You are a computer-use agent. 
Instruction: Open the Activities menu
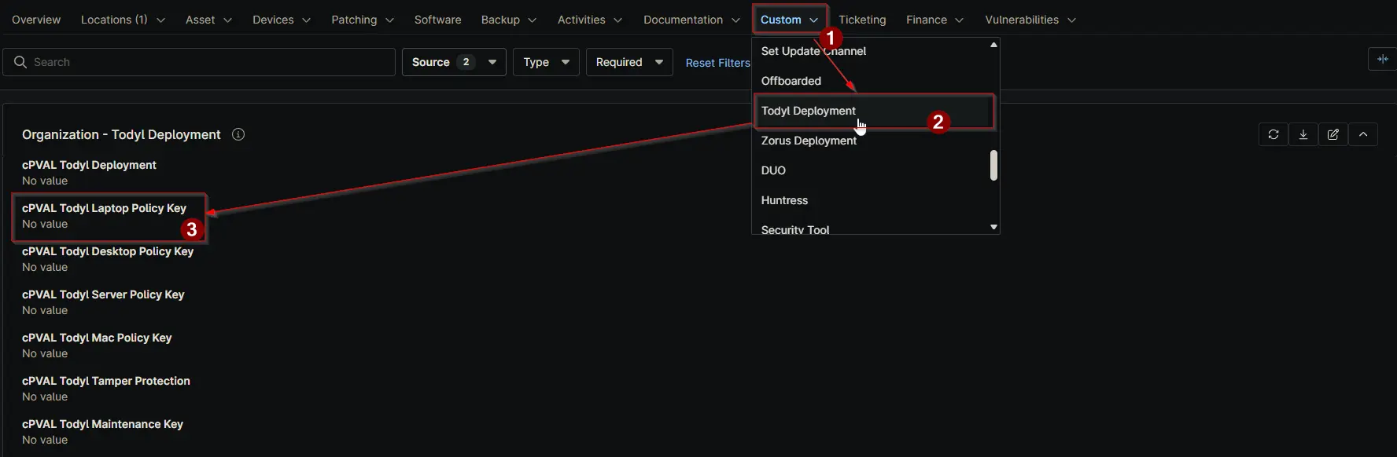coord(590,20)
